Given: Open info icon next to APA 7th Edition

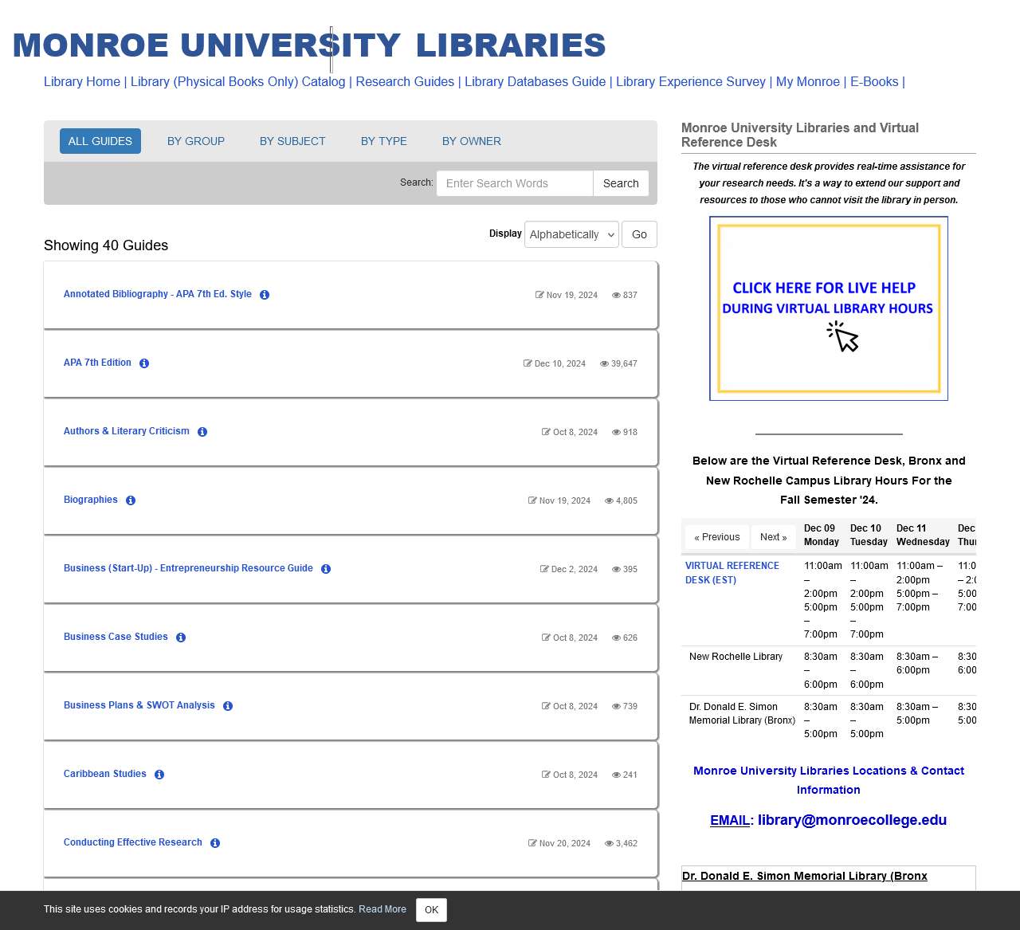Looking at the screenshot, I should point(144,363).
